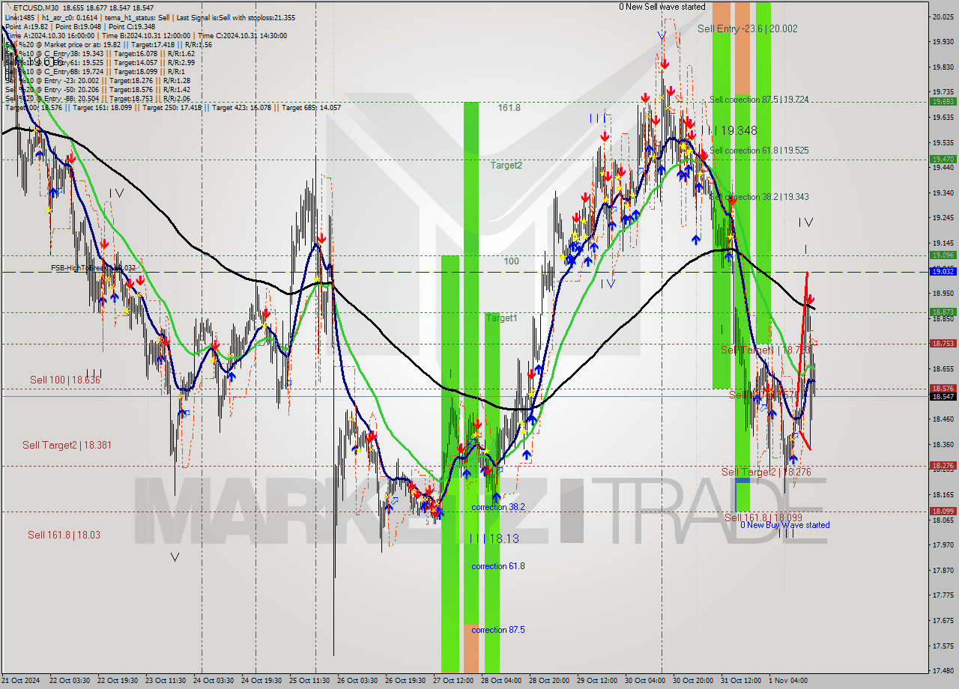Click the red 18.576 price tag
This screenshot has width=959, height=689.
click(x=943, y=388)
